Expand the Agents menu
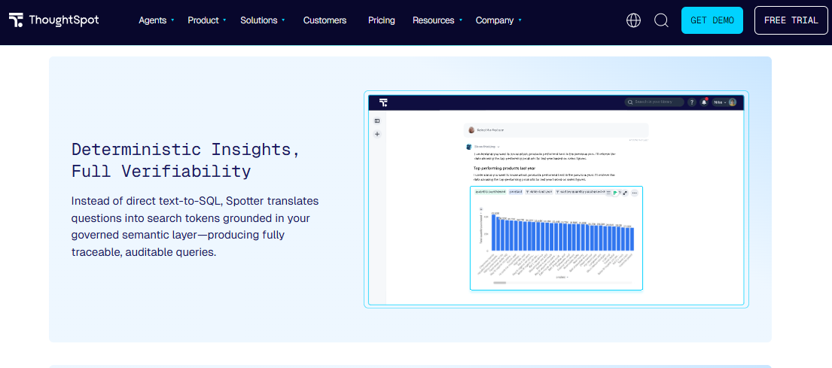This screenshot has height=368, width=832. pos(156,20)
